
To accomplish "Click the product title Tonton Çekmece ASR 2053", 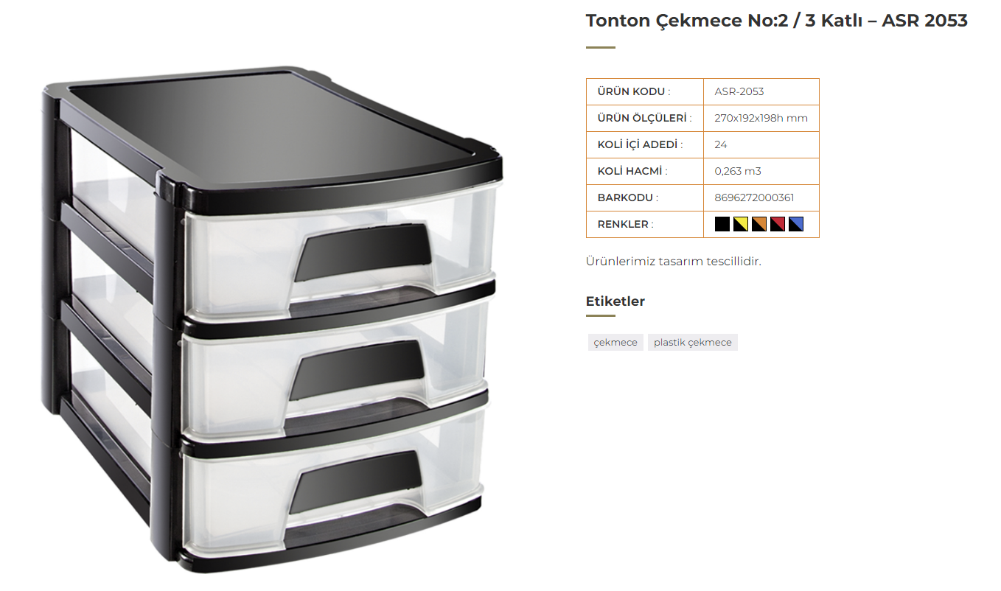I will coord(776,21).
